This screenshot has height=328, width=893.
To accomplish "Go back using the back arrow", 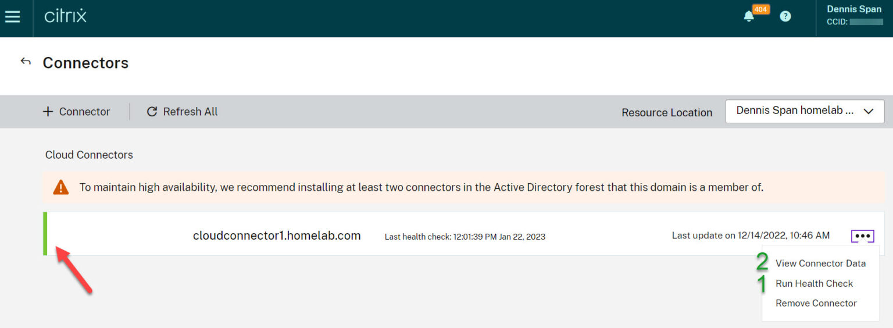I will click(x=26, y=62).
